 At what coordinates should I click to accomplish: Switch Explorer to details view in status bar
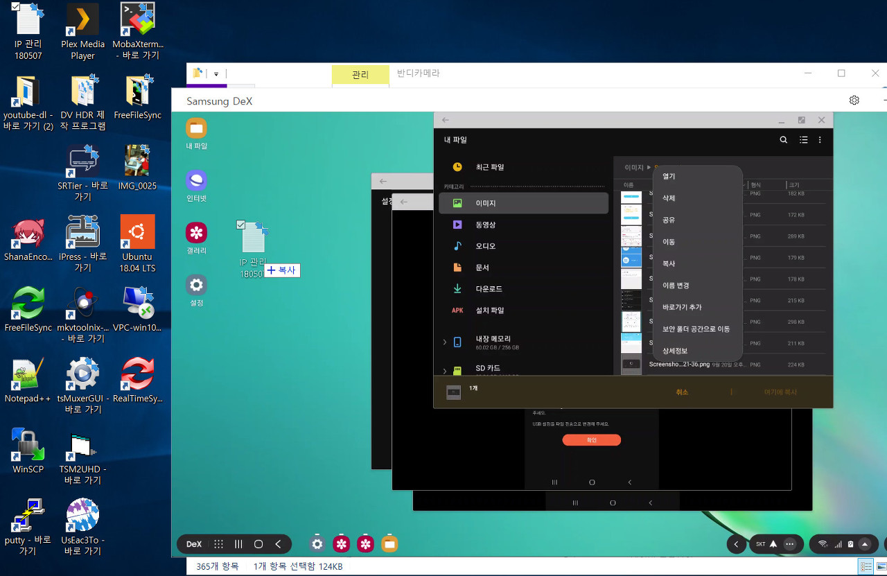coord(866,567)
